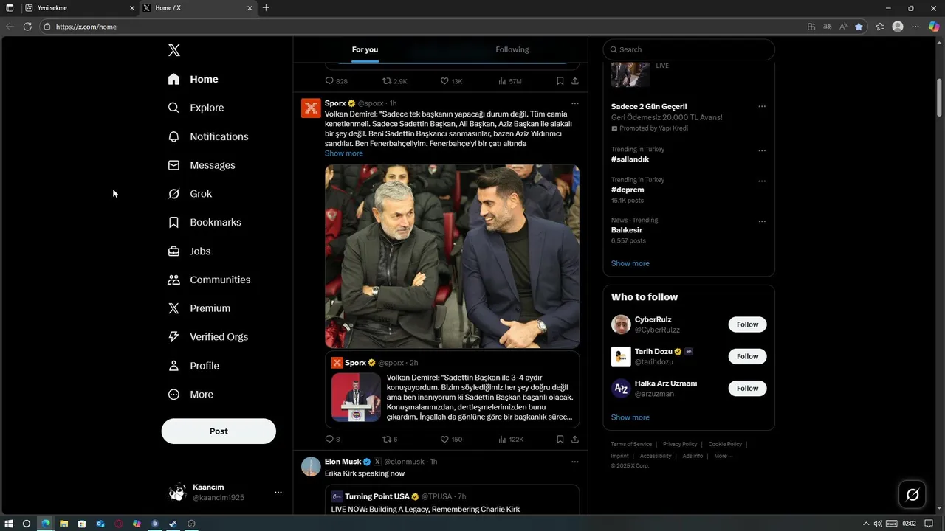Open the Grok floating button

(x=913, y=495)
